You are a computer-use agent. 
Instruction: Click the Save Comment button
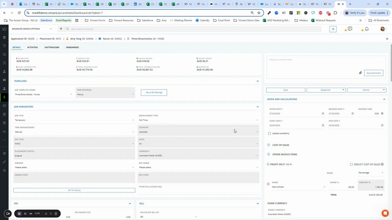[374, 73]
